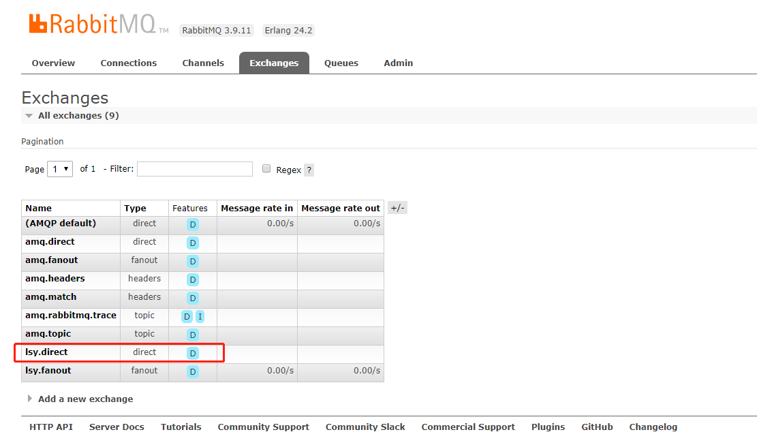The height and width of the screenshot is (445, 757).
Task: Open the Community Slack link
Action: [365, 427]
